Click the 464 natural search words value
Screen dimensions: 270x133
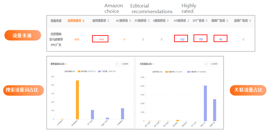[101, 40]
